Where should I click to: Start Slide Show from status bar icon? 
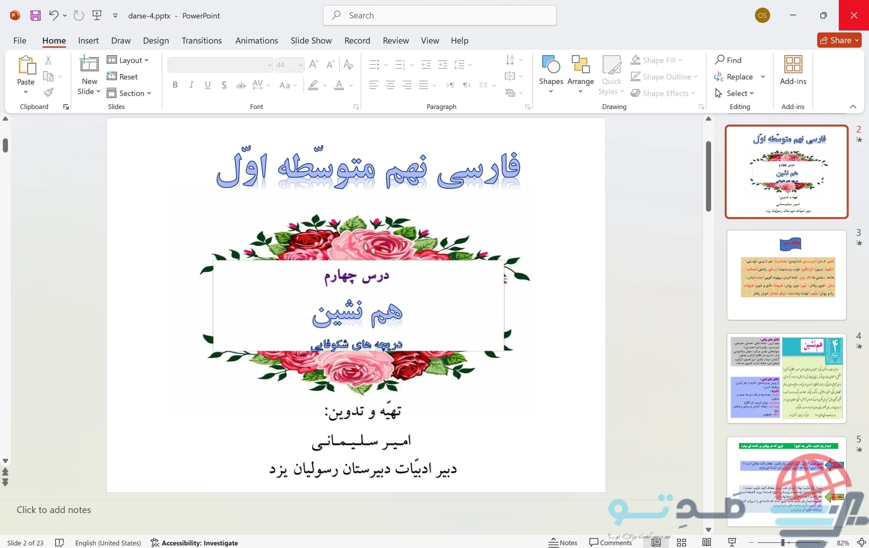coord(732,543)
